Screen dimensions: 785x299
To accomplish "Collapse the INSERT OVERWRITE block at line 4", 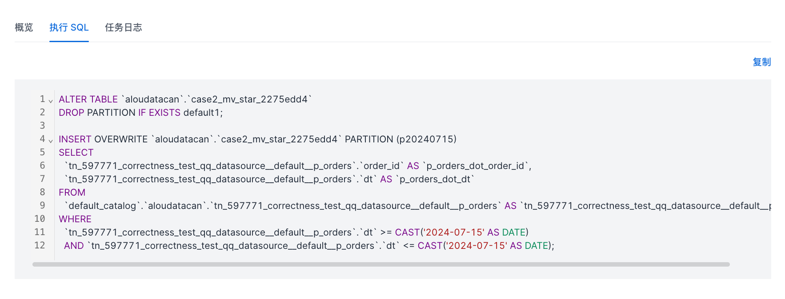I will [x=51, y=141].
